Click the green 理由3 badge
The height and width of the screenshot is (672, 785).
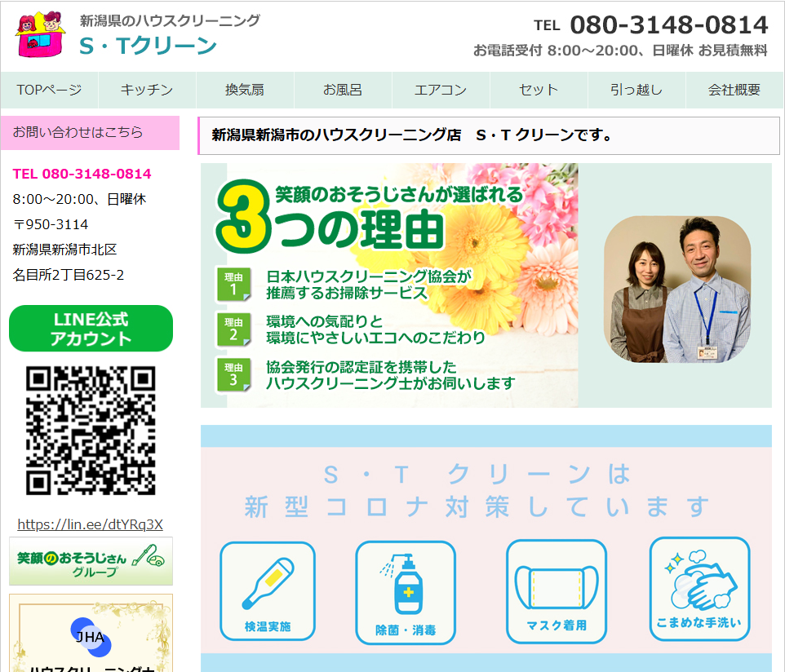[x=233, y=374]
